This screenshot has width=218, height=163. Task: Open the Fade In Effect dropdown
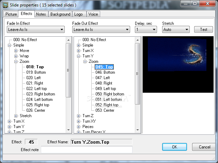click(36, 30)
